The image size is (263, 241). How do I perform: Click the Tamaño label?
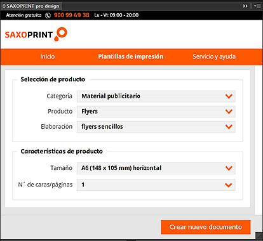click(x=62, y=168)
